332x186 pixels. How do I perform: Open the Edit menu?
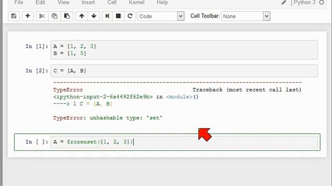click(40, 3)
